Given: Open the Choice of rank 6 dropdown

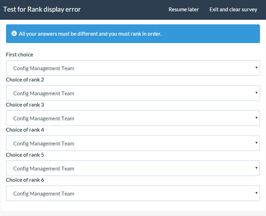Looking at the screenshot, I should (x=133, y=193).
